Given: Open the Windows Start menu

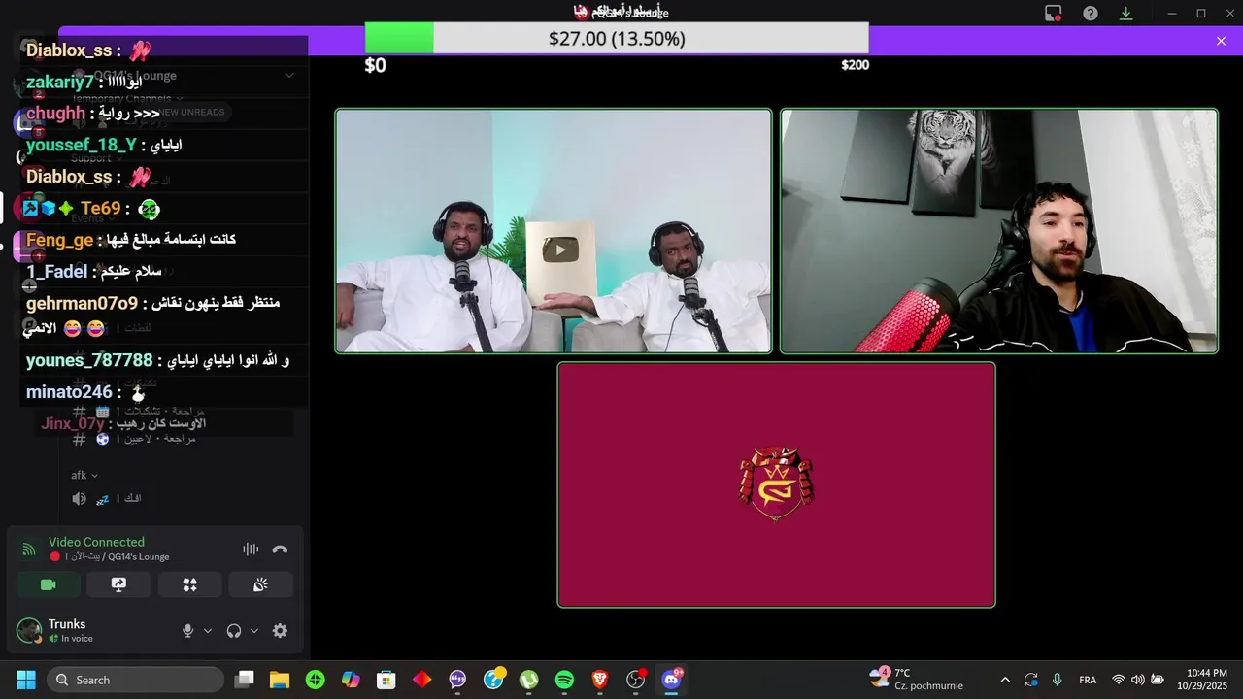Looking at the screenshot, I should tap(25, 680).
